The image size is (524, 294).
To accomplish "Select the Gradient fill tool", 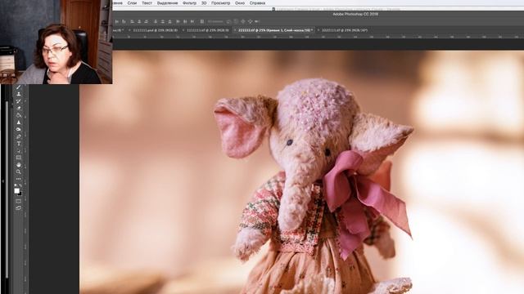I will pos(19,115).
